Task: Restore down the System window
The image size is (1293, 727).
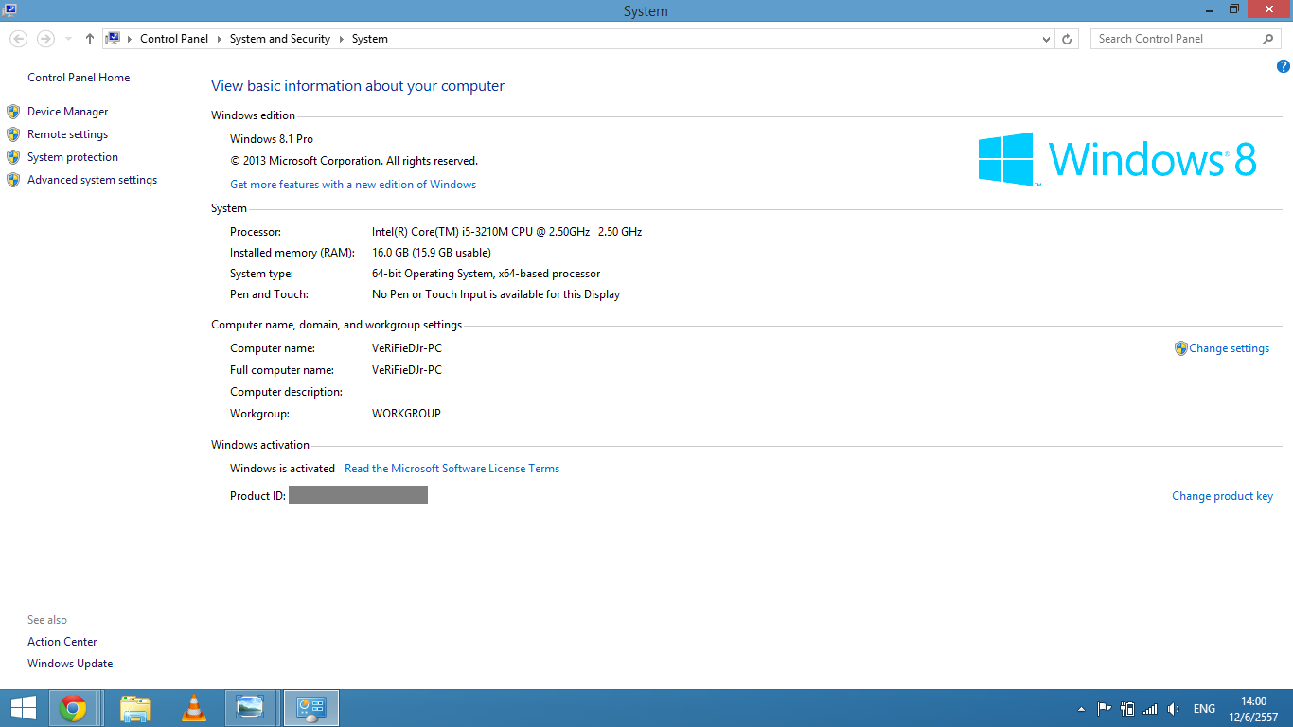Action: click(x=1233, y=9)
